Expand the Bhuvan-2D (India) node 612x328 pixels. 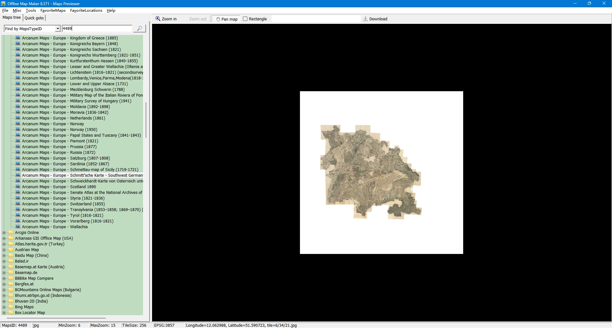point(4,301)
